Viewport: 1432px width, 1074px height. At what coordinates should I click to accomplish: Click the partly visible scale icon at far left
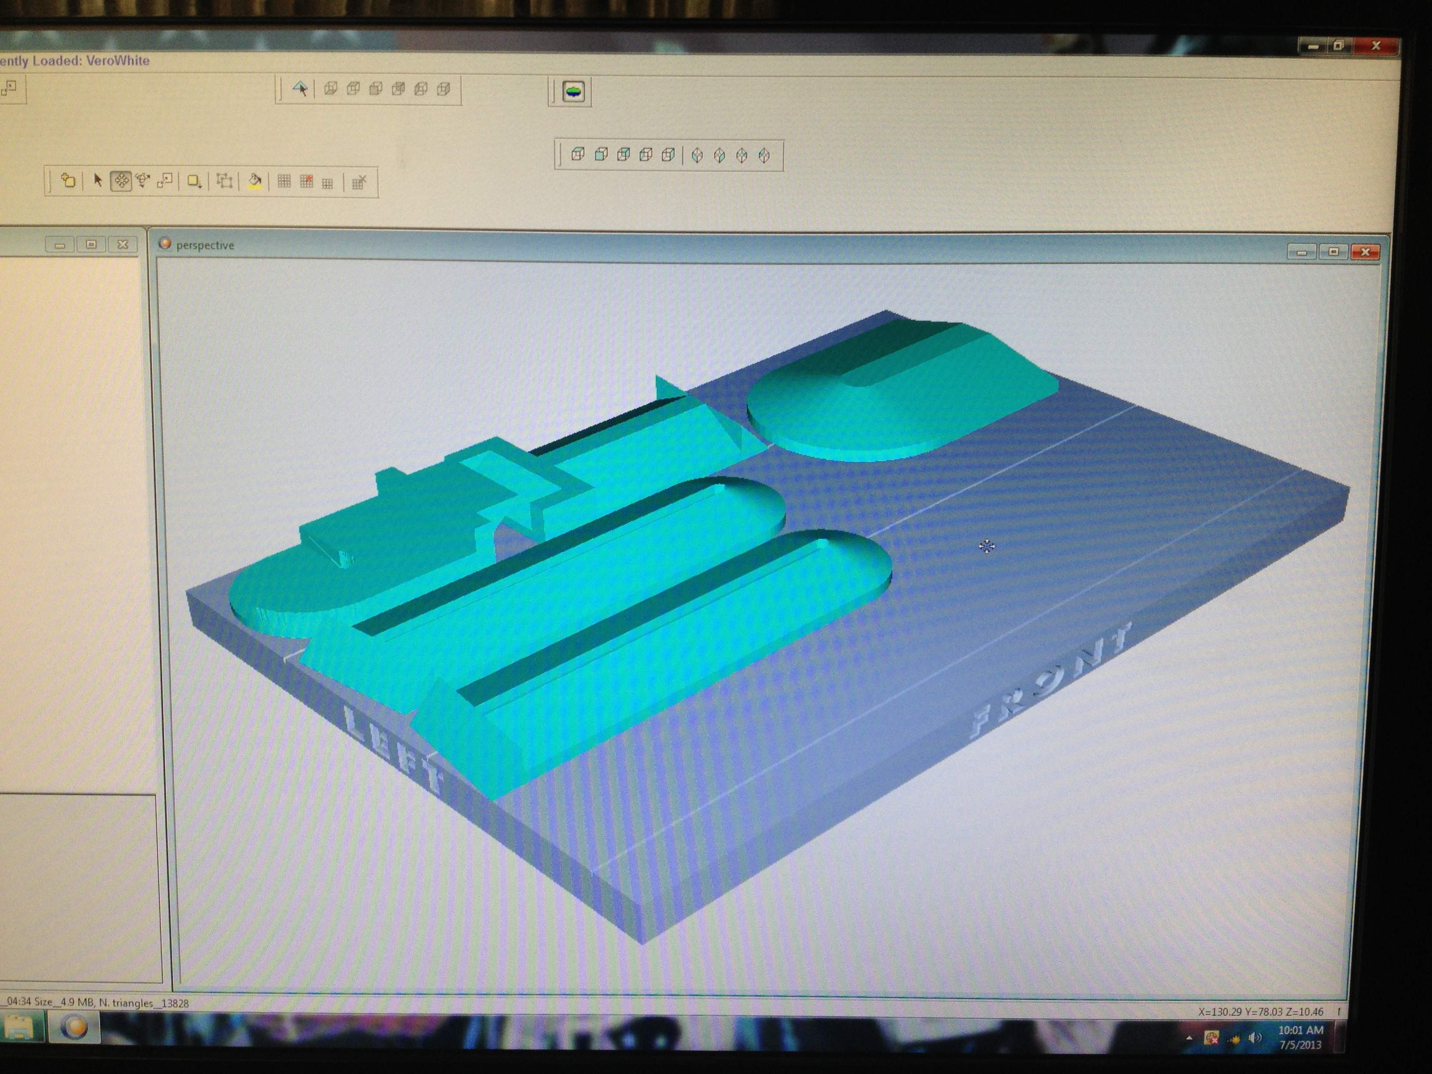click(9, 88)
